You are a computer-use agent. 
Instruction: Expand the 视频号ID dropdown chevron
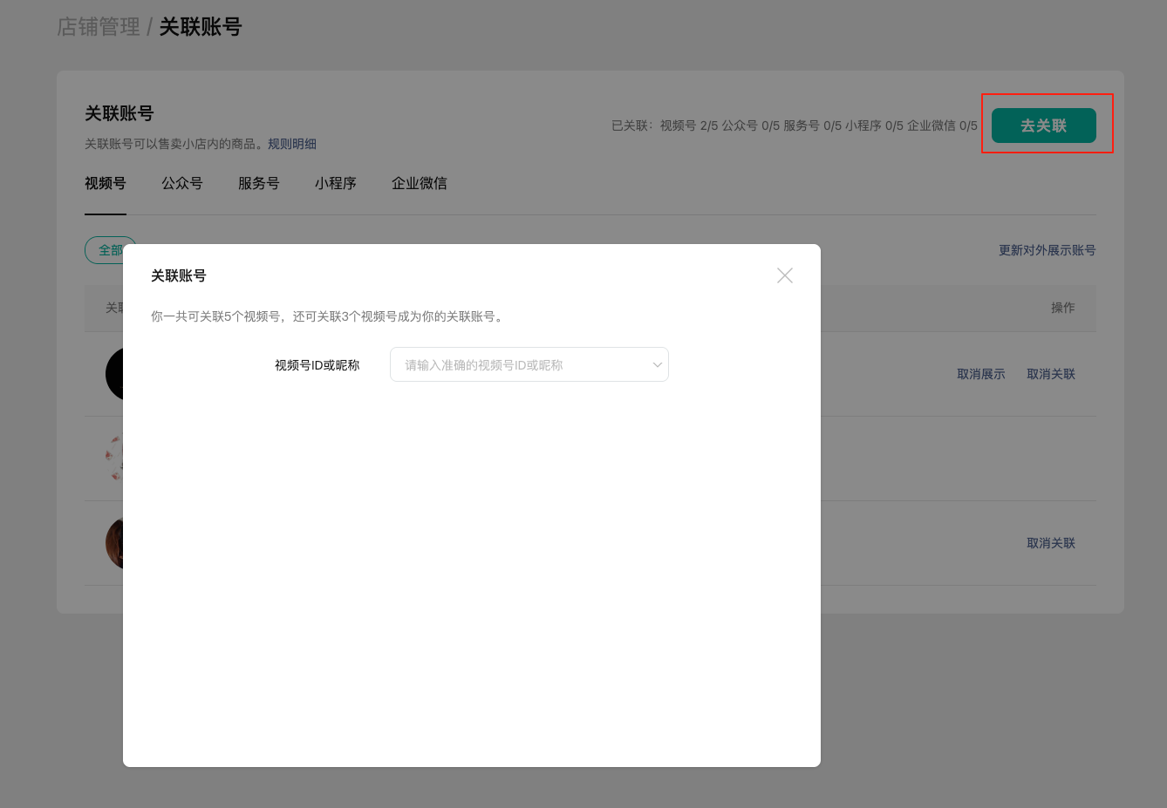pyautogui.click(x=657, y=365)
